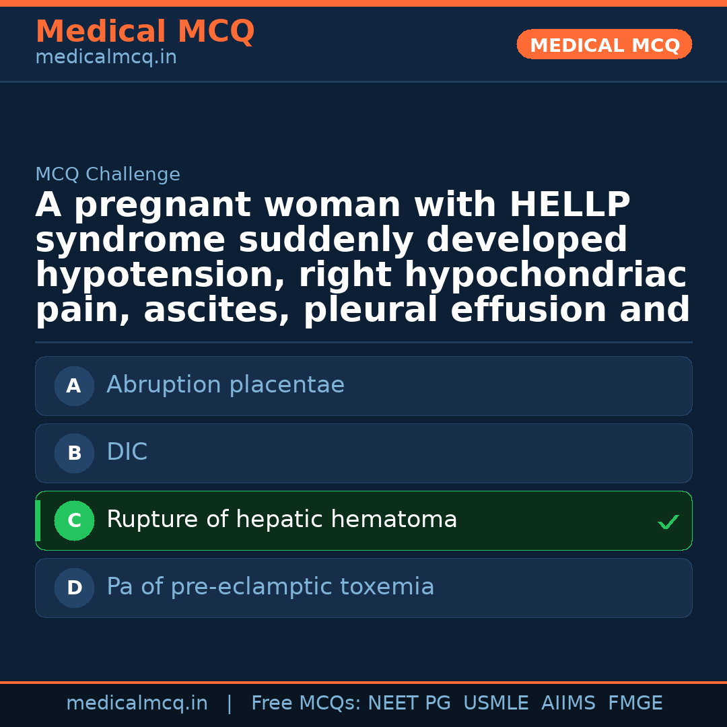Click the letter B circle badge
The image size is (727, 727).
(x=74, y=454)
